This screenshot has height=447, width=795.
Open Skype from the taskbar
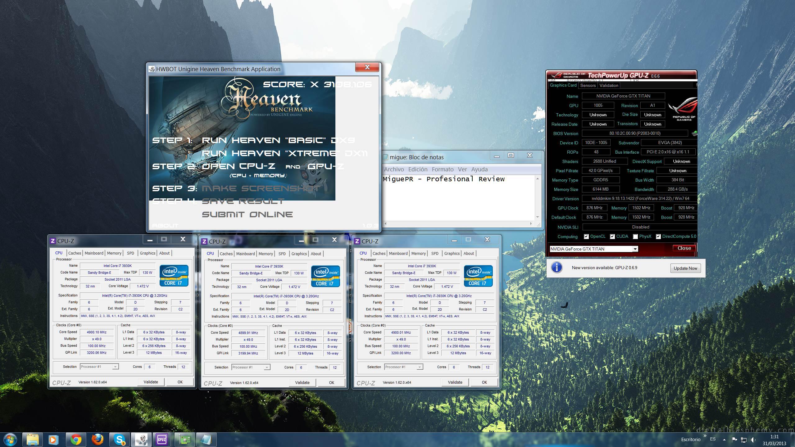pos(119,440)
